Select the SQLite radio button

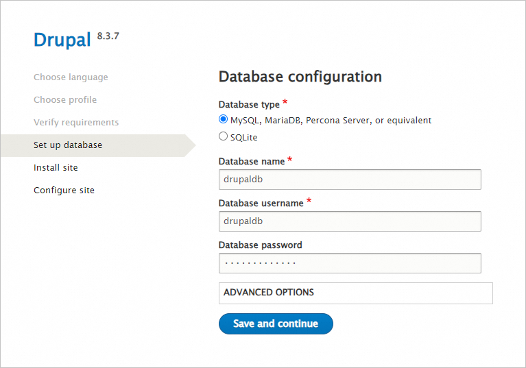coord(223,136)
